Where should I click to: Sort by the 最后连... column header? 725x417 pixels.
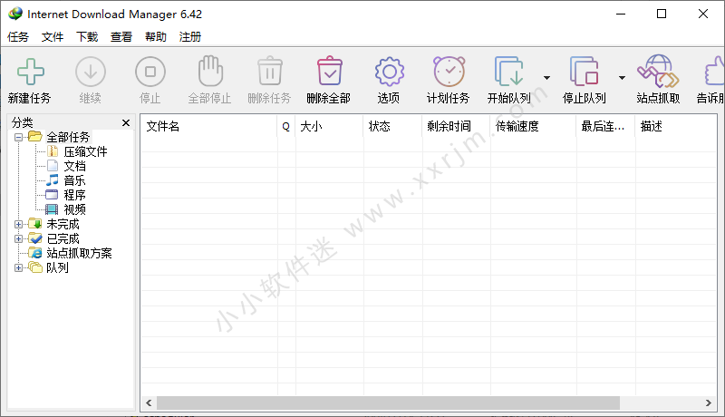(605, 126)
